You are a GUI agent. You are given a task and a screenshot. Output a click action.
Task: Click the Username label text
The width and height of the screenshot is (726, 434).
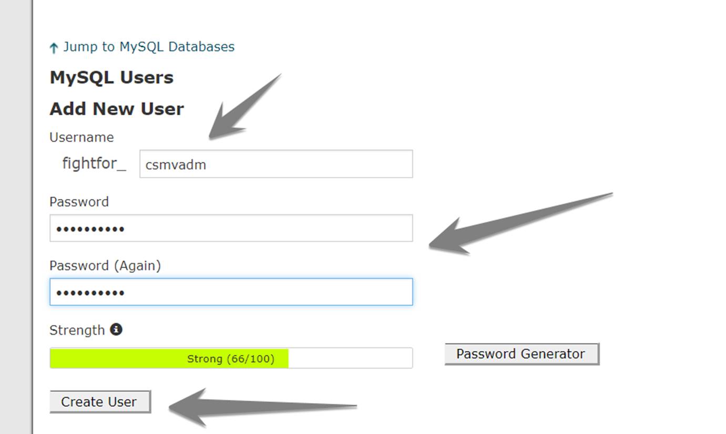(x=81, y=137)
